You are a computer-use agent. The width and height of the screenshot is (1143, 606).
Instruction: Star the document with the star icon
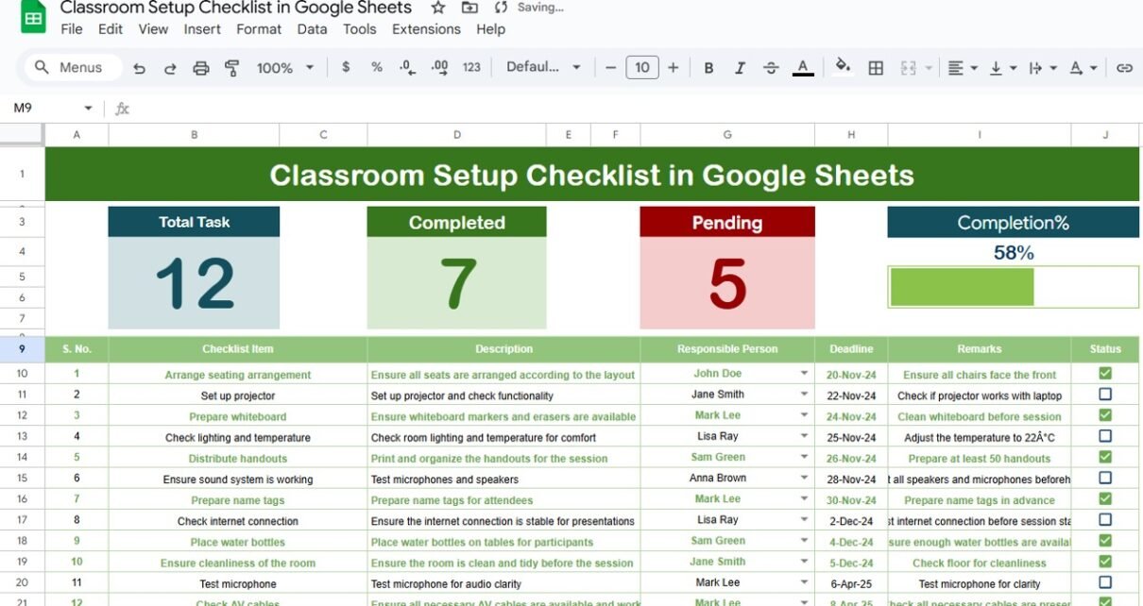point(438,8)
